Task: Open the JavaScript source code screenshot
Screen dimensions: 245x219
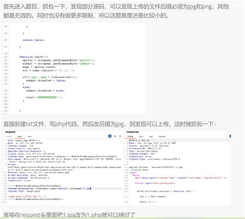Action: click(x=74, y=68)
